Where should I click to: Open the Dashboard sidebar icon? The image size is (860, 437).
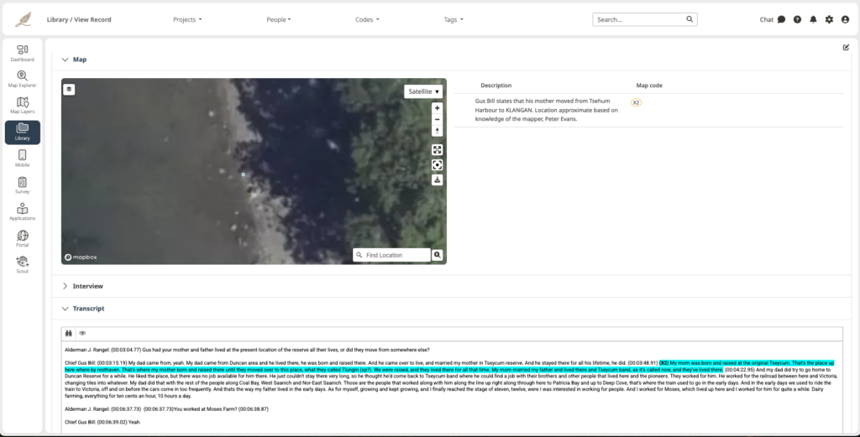click(x=23, y=53)
